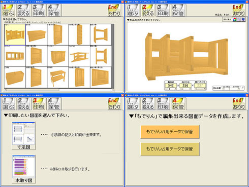
Task: Choose the three-opening rack thumbnail
Action: click(15, 56)
